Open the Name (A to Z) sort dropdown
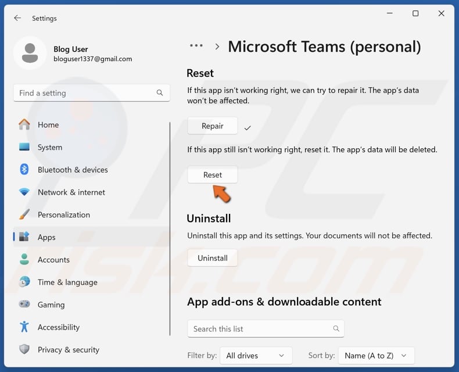 [x=376, y=356]
